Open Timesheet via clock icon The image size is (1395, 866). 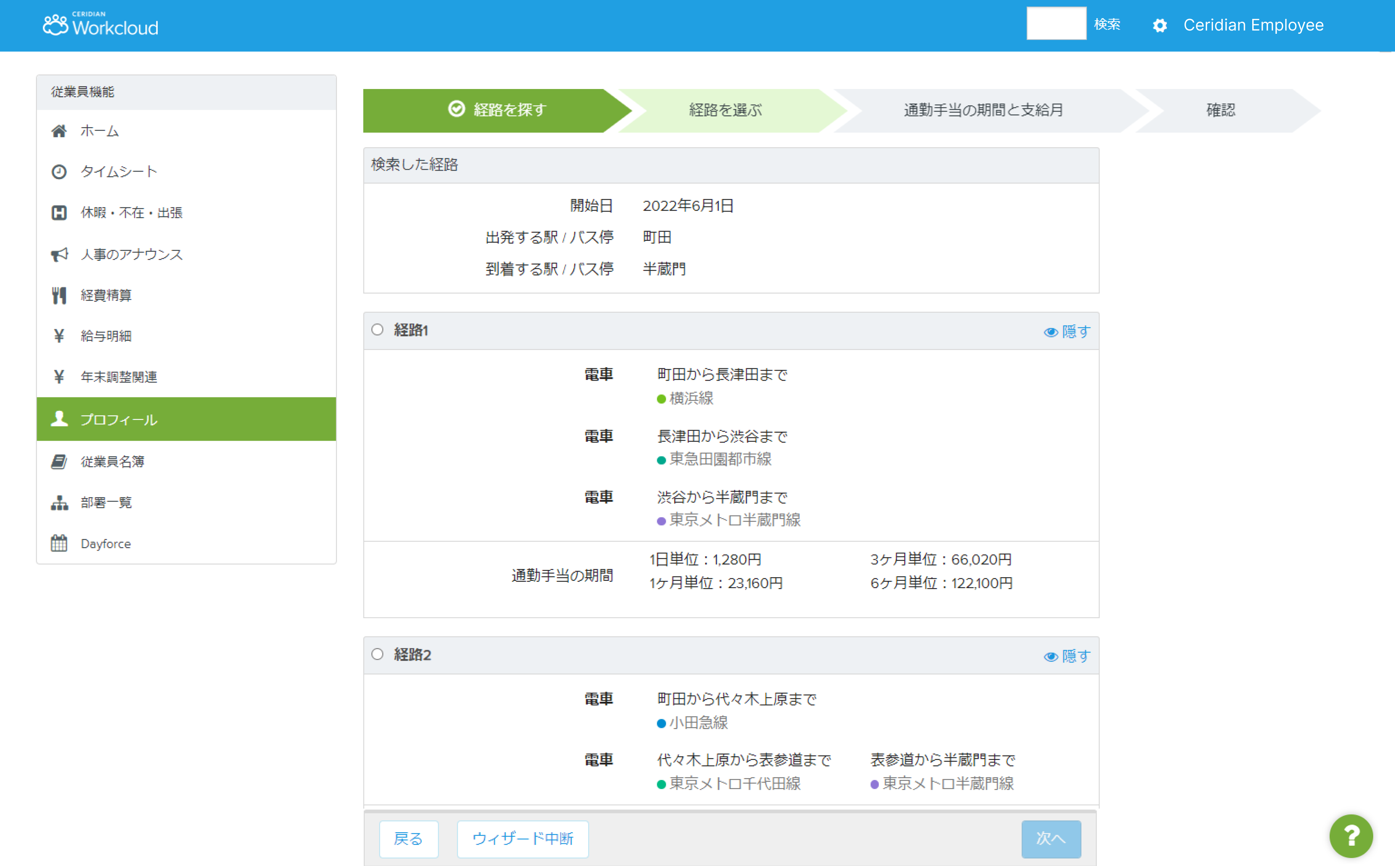point(59,172)
